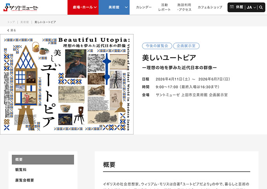
Task: Expand the 劇場・ホール menu
Action: [83, 7]
